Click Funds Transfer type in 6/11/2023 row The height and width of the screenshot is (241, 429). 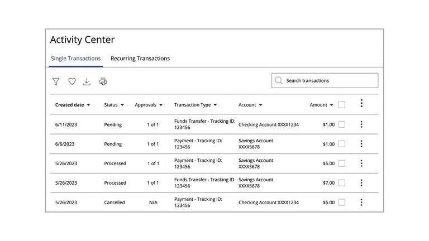[x=204, y=124]
